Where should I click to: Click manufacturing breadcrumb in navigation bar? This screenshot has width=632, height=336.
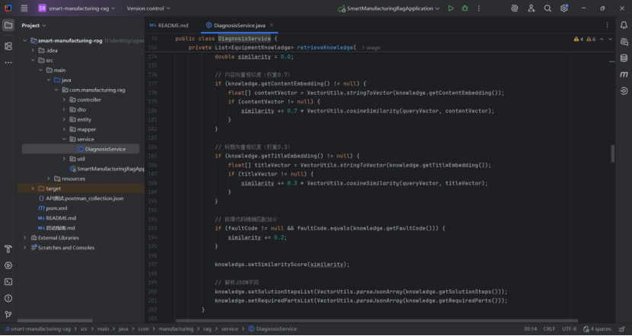pyautogui.click(x=176, y=328)
